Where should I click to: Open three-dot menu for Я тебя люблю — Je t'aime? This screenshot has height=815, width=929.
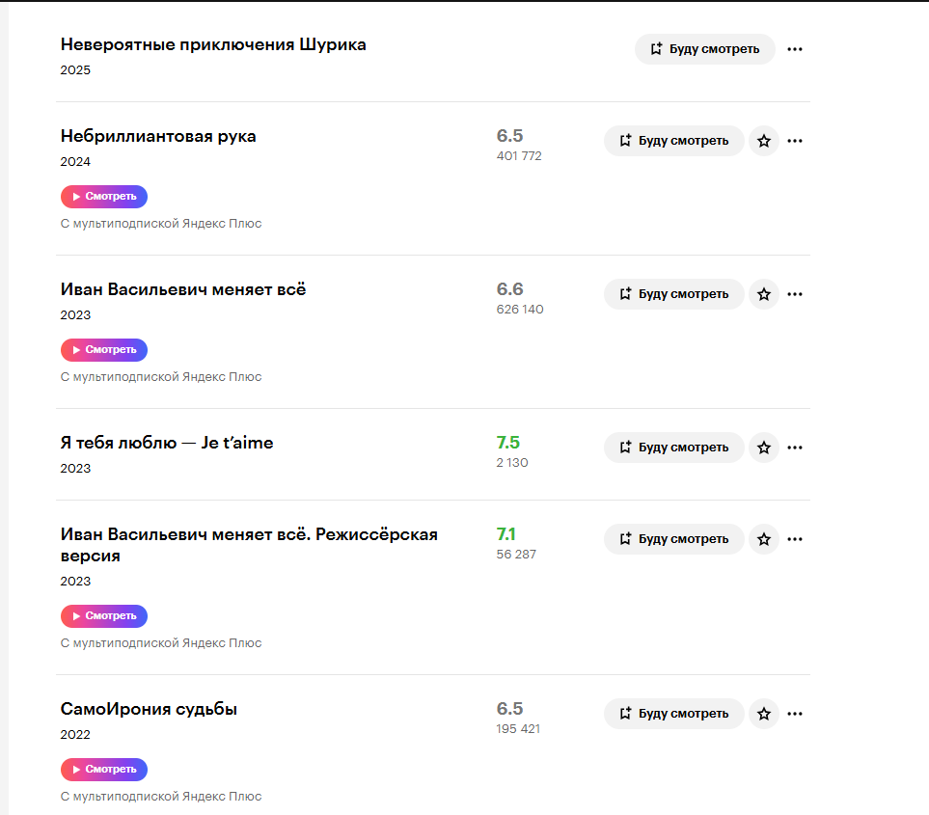[x=795, y=448]
